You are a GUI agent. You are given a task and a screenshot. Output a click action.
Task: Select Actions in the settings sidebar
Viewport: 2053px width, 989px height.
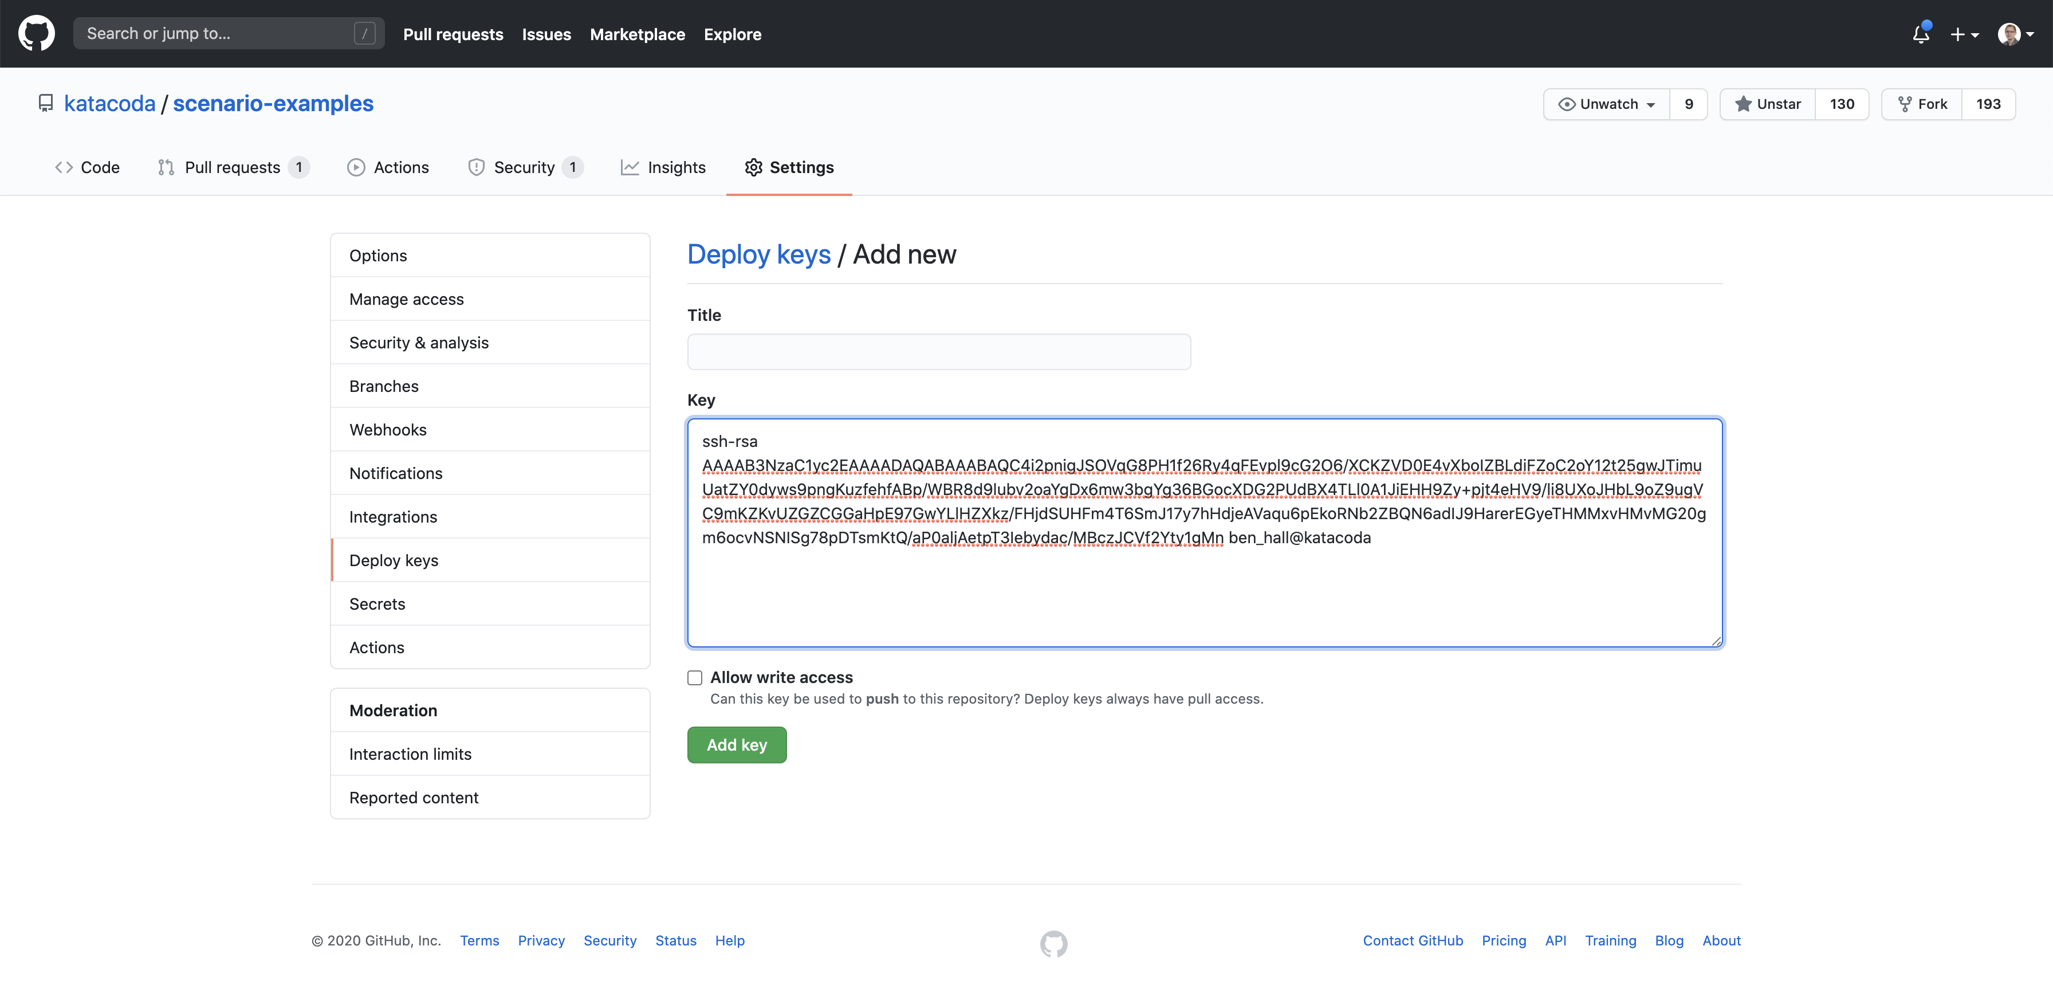(490, 648)
